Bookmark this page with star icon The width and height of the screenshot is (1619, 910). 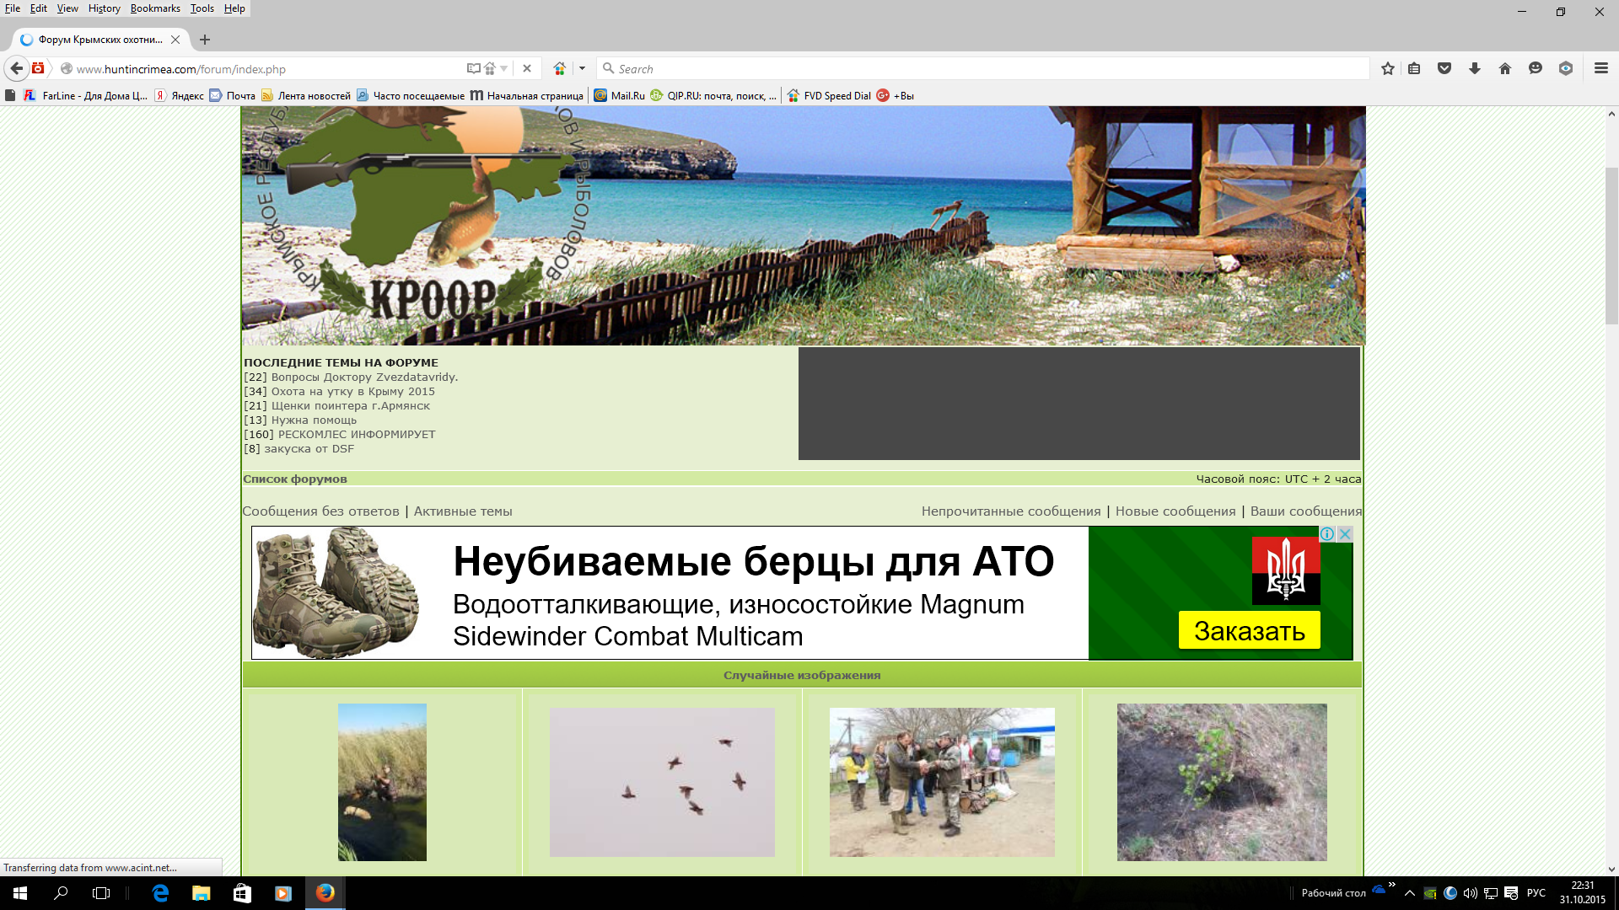(x=1388, y=68)
